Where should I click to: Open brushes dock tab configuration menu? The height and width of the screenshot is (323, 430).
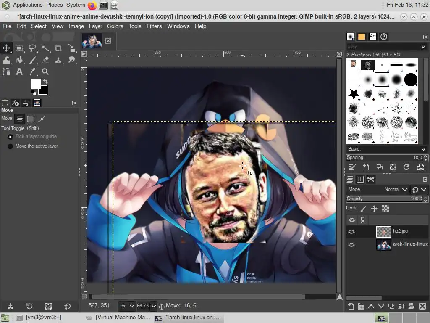pyautogui.click(x=425, y=37)
